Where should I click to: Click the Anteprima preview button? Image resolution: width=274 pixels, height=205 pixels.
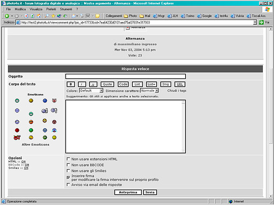pyautogui.click(x=128, y=192)
